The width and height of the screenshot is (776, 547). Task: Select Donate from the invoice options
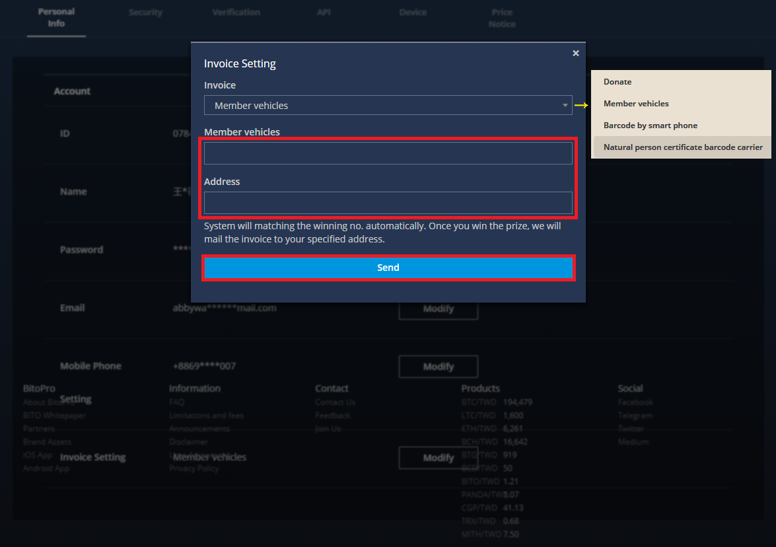617,82
